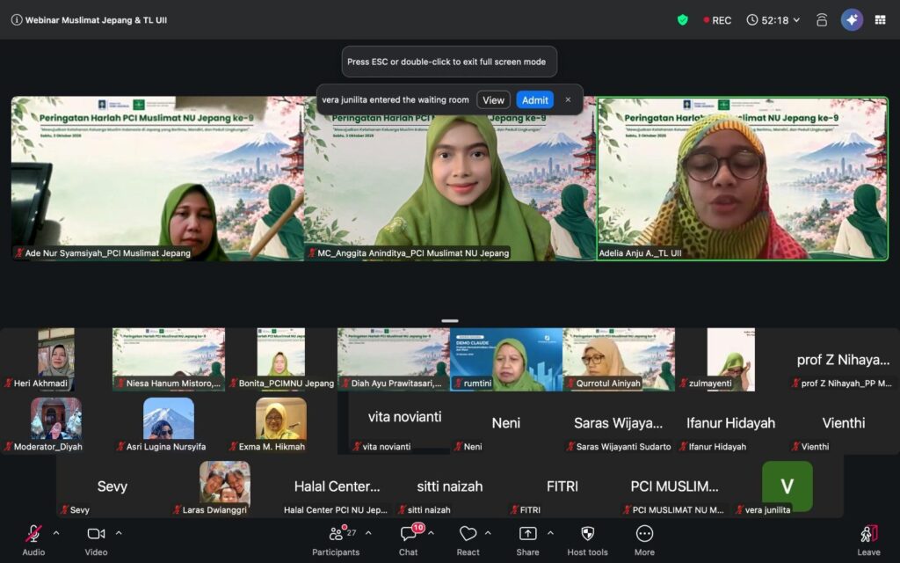Start video with the Video button

[x=96, y=540]
